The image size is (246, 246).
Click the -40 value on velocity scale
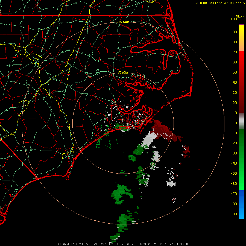pos(234,163)
